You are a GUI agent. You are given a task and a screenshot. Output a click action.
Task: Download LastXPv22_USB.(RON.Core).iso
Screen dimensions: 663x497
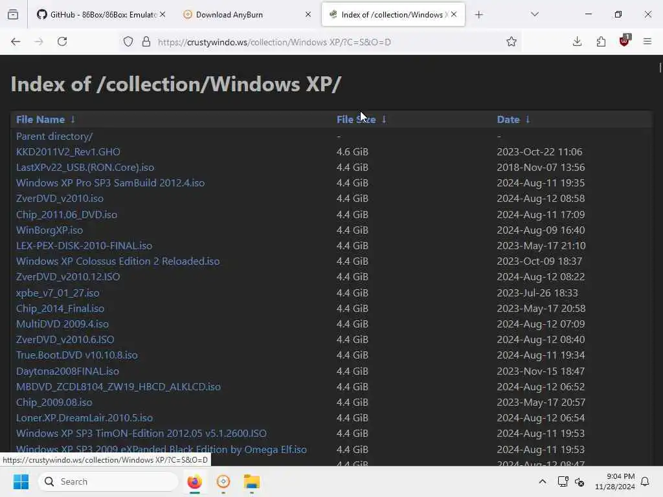(85, 168)
